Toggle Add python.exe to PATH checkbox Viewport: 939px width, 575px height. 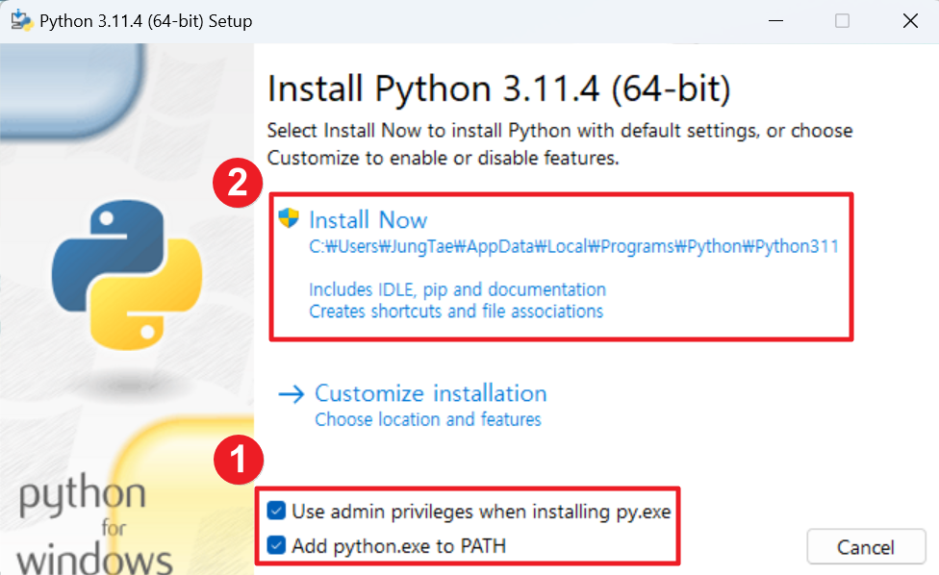click(x=276, y=545)
